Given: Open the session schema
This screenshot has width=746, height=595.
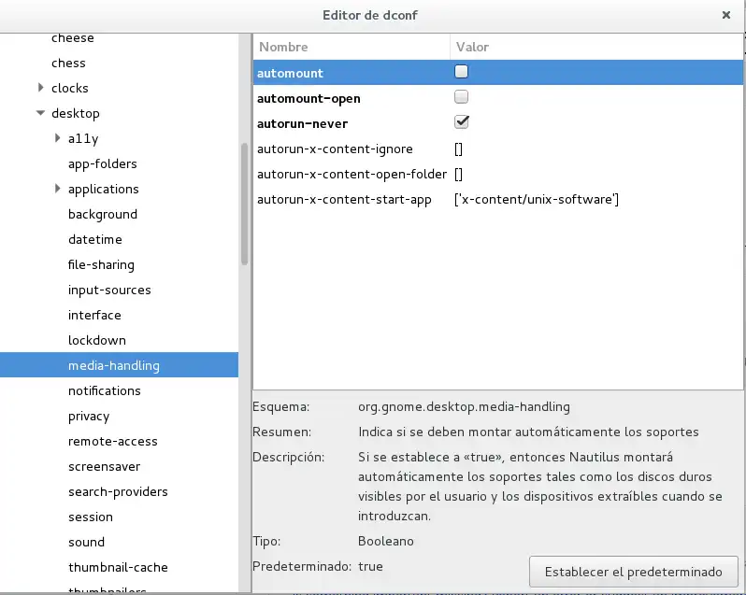Looking at the screenshot, I should point(91,517).
